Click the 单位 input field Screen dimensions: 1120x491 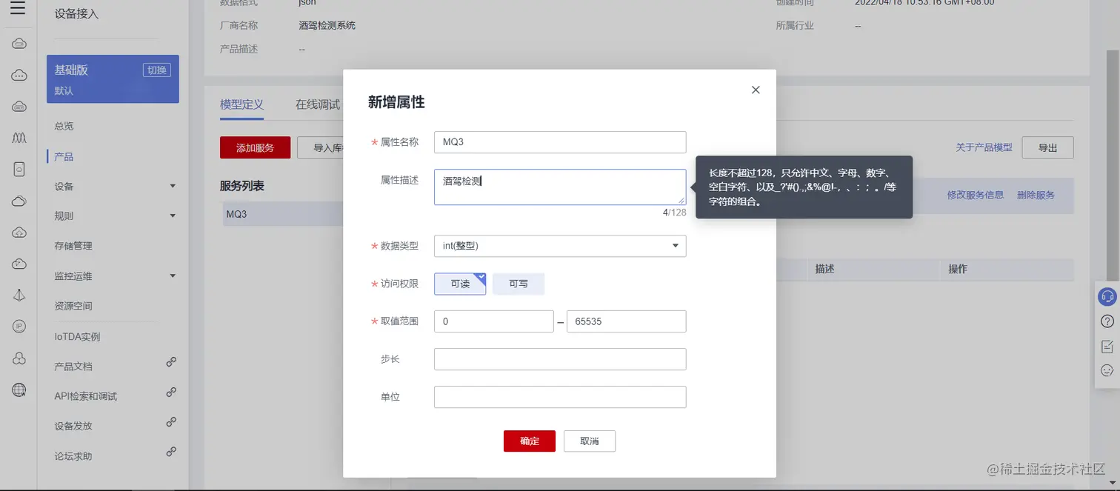coord(560,397)
